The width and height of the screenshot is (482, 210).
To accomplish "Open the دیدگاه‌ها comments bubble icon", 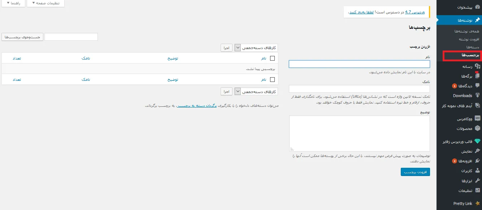I will pos(477,86).
